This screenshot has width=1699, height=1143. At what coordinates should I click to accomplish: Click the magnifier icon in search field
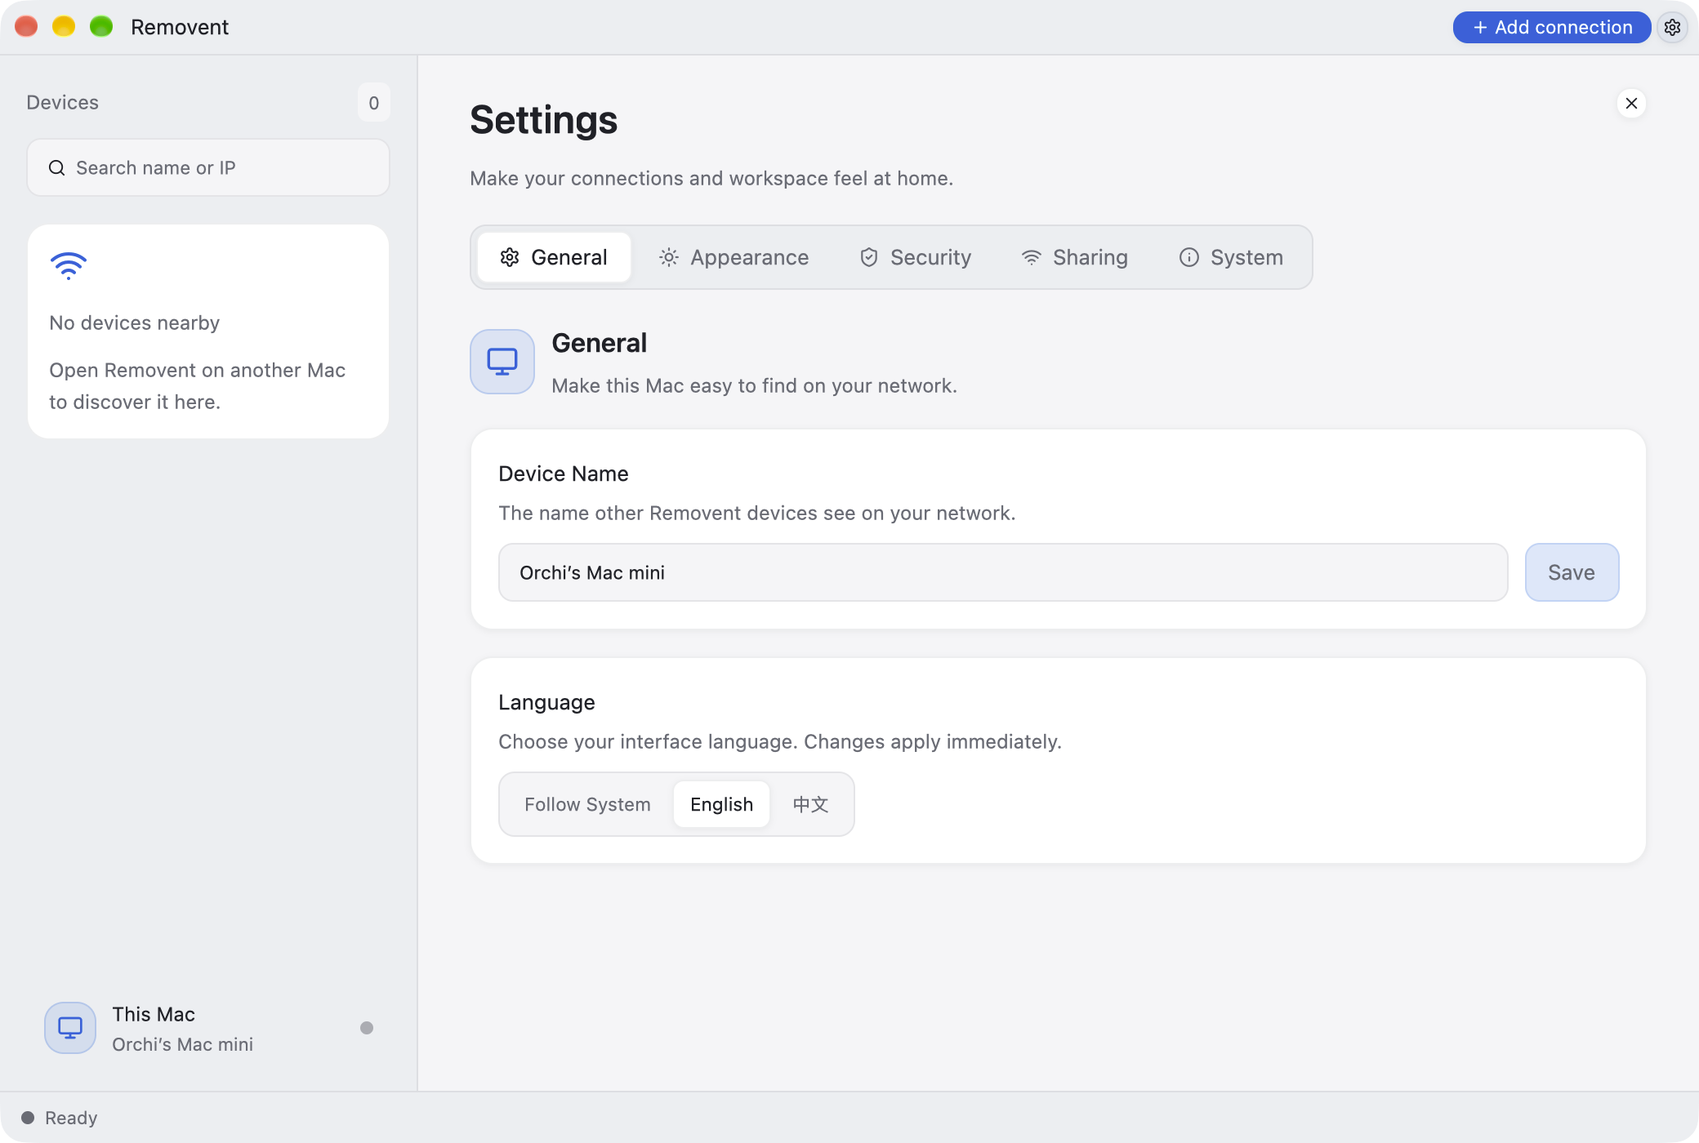coord(57,168)
